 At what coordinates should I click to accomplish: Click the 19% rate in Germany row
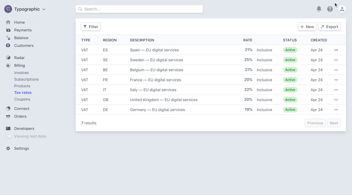(x=249, y=110)
